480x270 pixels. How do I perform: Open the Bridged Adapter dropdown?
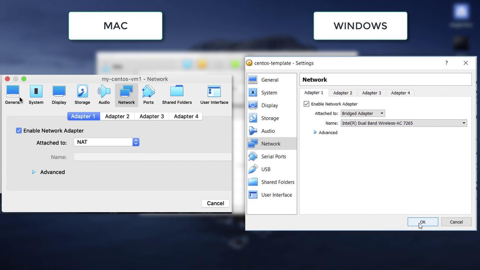[363, 113]
